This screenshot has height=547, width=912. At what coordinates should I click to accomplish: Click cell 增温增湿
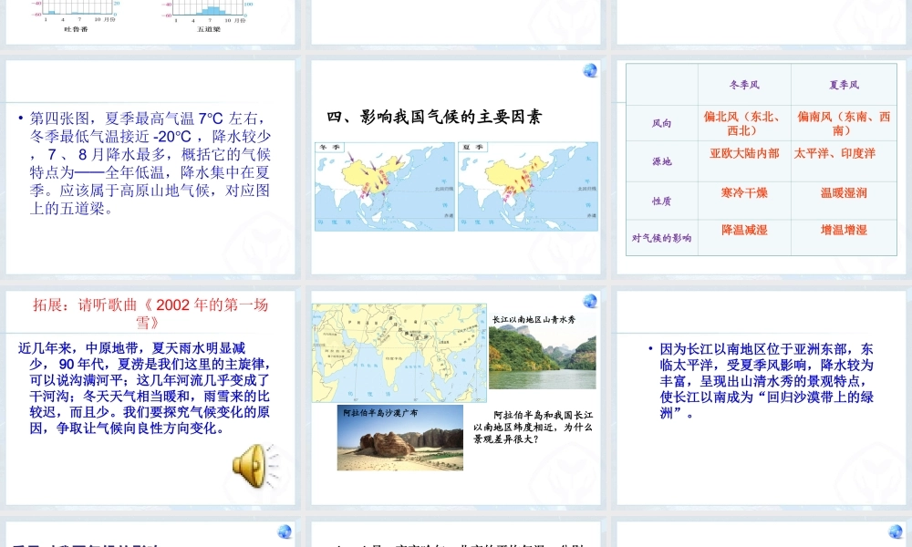coord(844,230)
